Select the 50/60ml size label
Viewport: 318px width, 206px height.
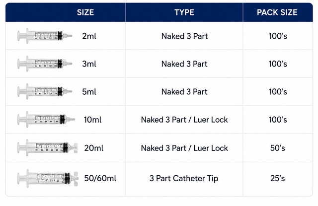[x=100, y=178]
